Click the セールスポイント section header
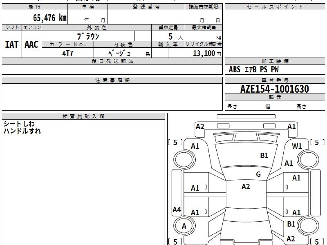 click(x=275, y=7)
